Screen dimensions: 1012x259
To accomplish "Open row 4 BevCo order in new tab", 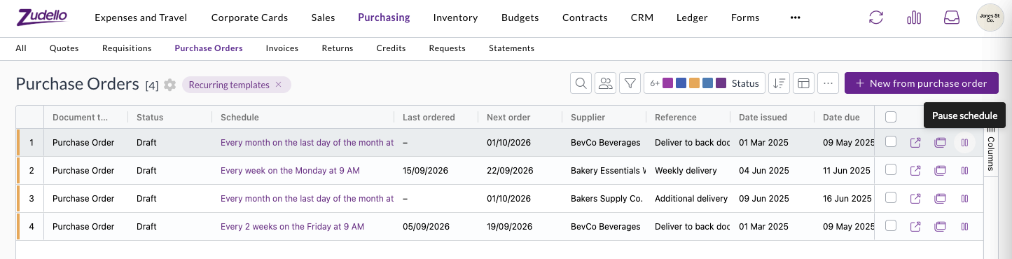I will pyautogui.click(x=915, y=226).
